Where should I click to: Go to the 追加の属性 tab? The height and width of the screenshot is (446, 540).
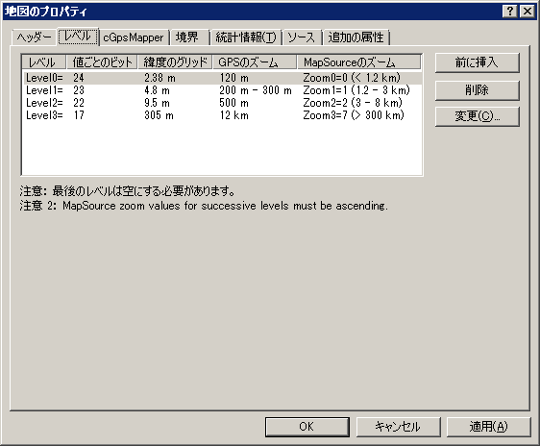(x=356, y=37)
